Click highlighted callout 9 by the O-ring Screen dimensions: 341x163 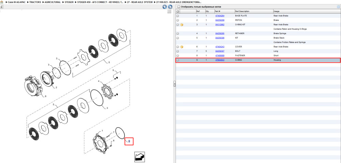(129, 142)
